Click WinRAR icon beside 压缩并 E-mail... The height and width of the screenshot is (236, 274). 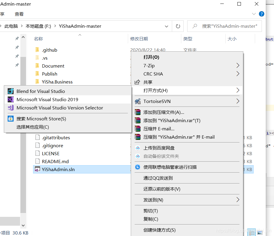click(138, 129)
